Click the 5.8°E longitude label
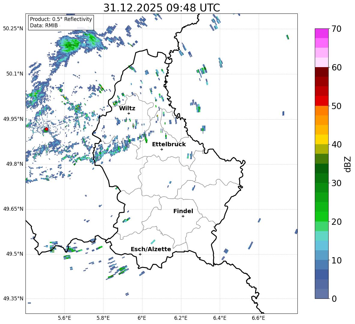This screenshot has height=324, width=355. point(103,318)
